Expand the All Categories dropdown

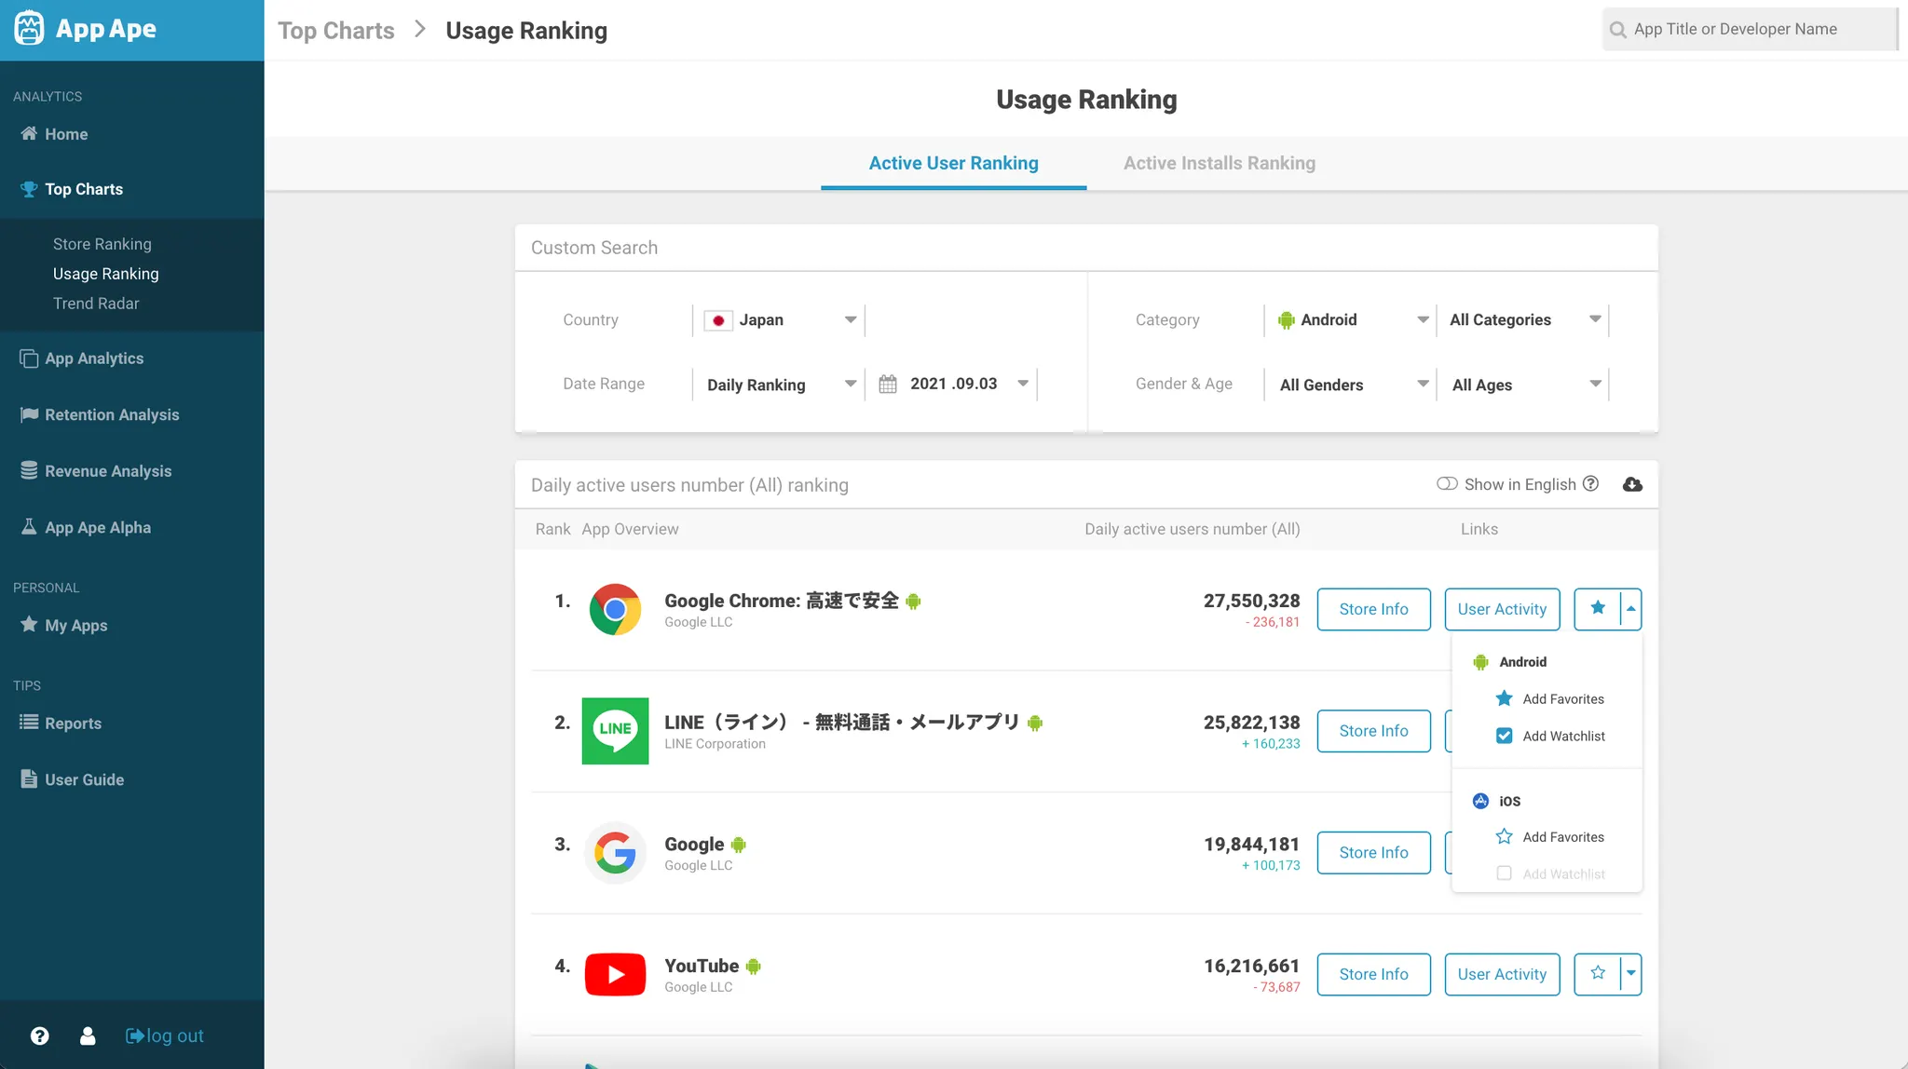[x=1522, y=319]
